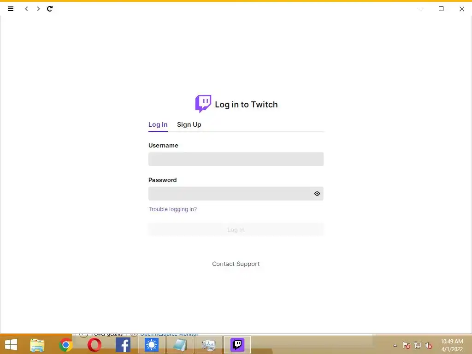472x354 pixels.
Task: Reload the page with the refresh icon
Action: (x=50, y=9)
